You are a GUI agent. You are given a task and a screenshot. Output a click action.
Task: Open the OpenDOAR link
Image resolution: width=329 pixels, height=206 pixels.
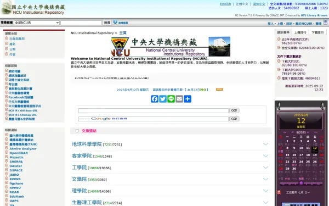19,153
